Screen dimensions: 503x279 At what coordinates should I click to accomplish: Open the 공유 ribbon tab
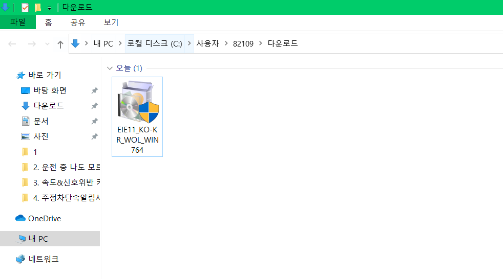(78, 22)
